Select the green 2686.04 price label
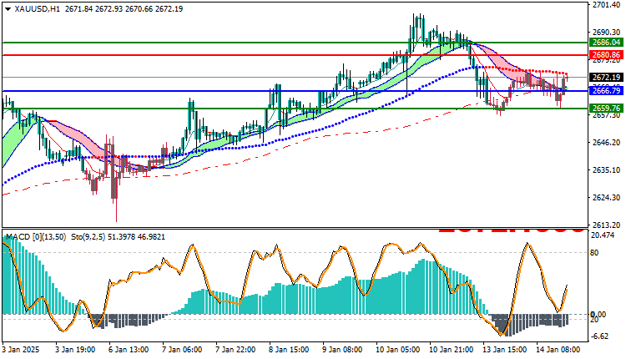The height and width of the screenshot is (359, 626). point(606,43)
